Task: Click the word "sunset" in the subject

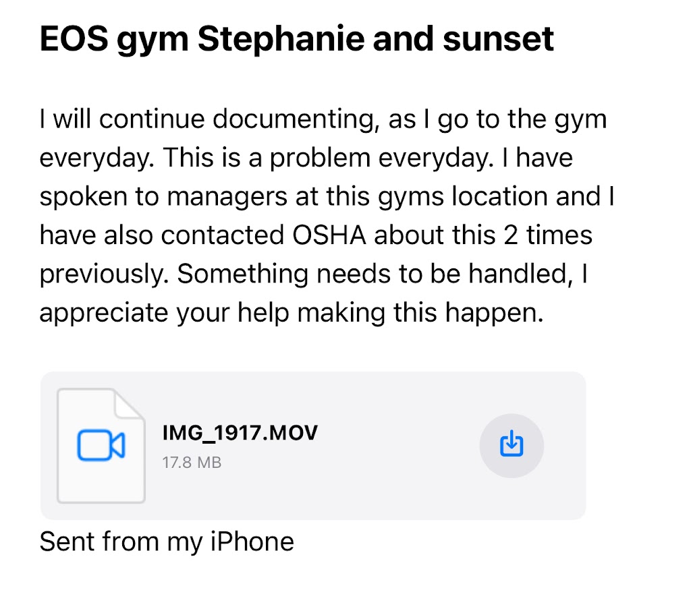Action: [498, 39]
